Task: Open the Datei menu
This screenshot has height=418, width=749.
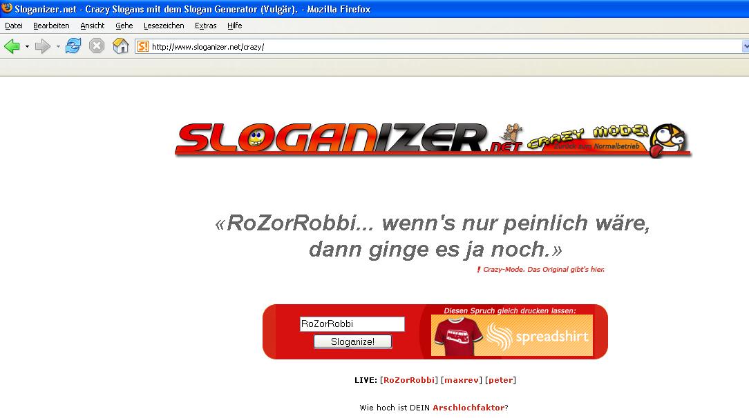Action: click(x=14, y=26)
